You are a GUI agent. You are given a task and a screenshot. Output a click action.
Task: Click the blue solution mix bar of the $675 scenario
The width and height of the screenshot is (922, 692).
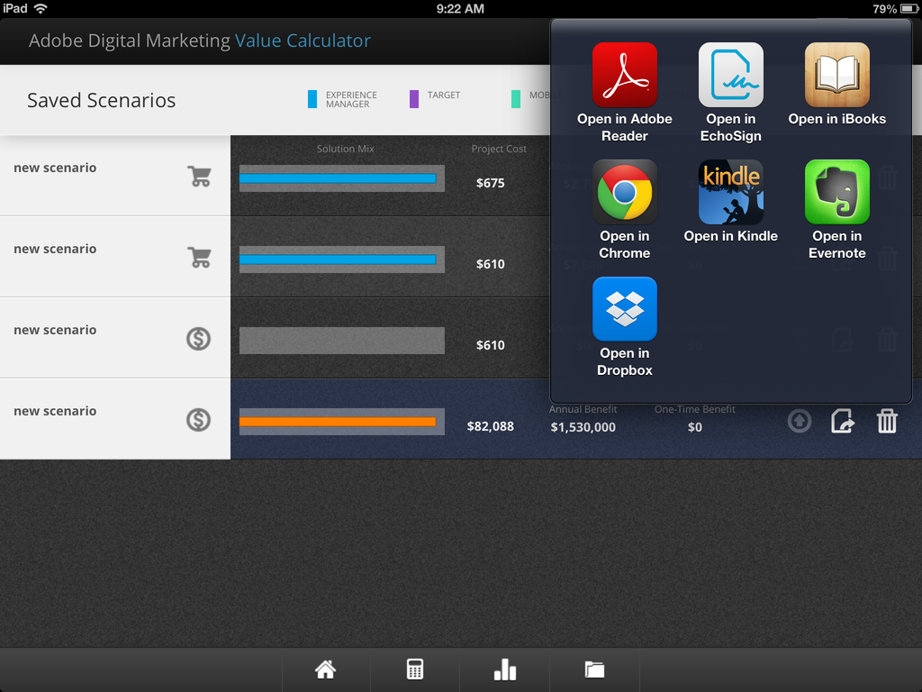click(x=338, y=178)
